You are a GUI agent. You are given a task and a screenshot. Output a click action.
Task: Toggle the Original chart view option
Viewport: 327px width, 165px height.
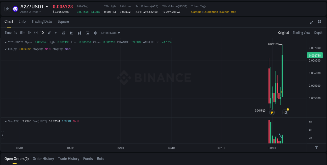pos(283,33)
